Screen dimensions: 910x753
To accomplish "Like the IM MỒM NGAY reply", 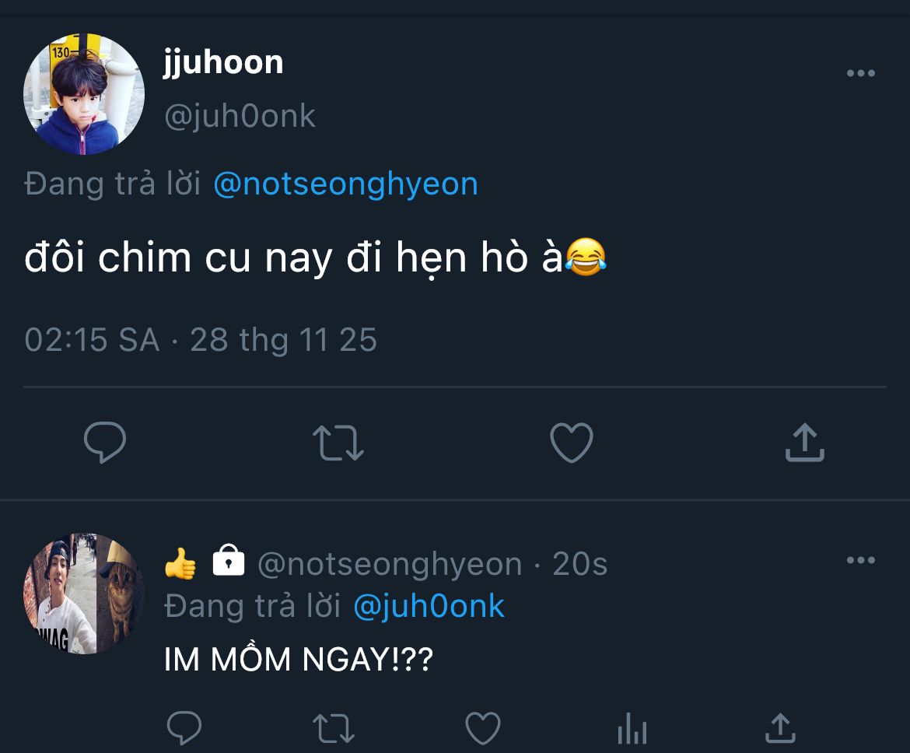I will tap(482, 729).
